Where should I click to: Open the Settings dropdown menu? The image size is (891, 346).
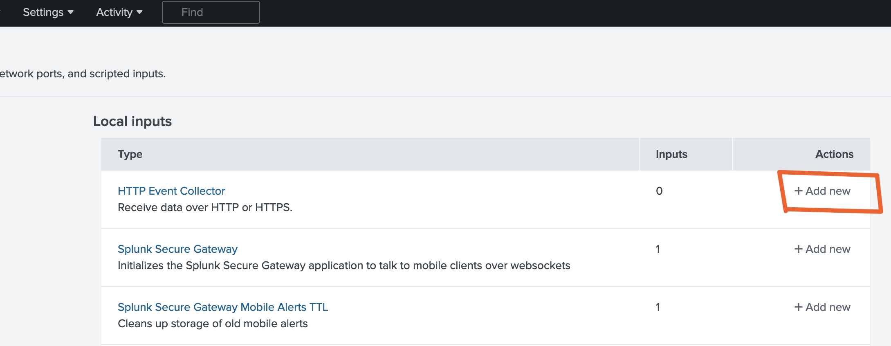pos(48,12)
